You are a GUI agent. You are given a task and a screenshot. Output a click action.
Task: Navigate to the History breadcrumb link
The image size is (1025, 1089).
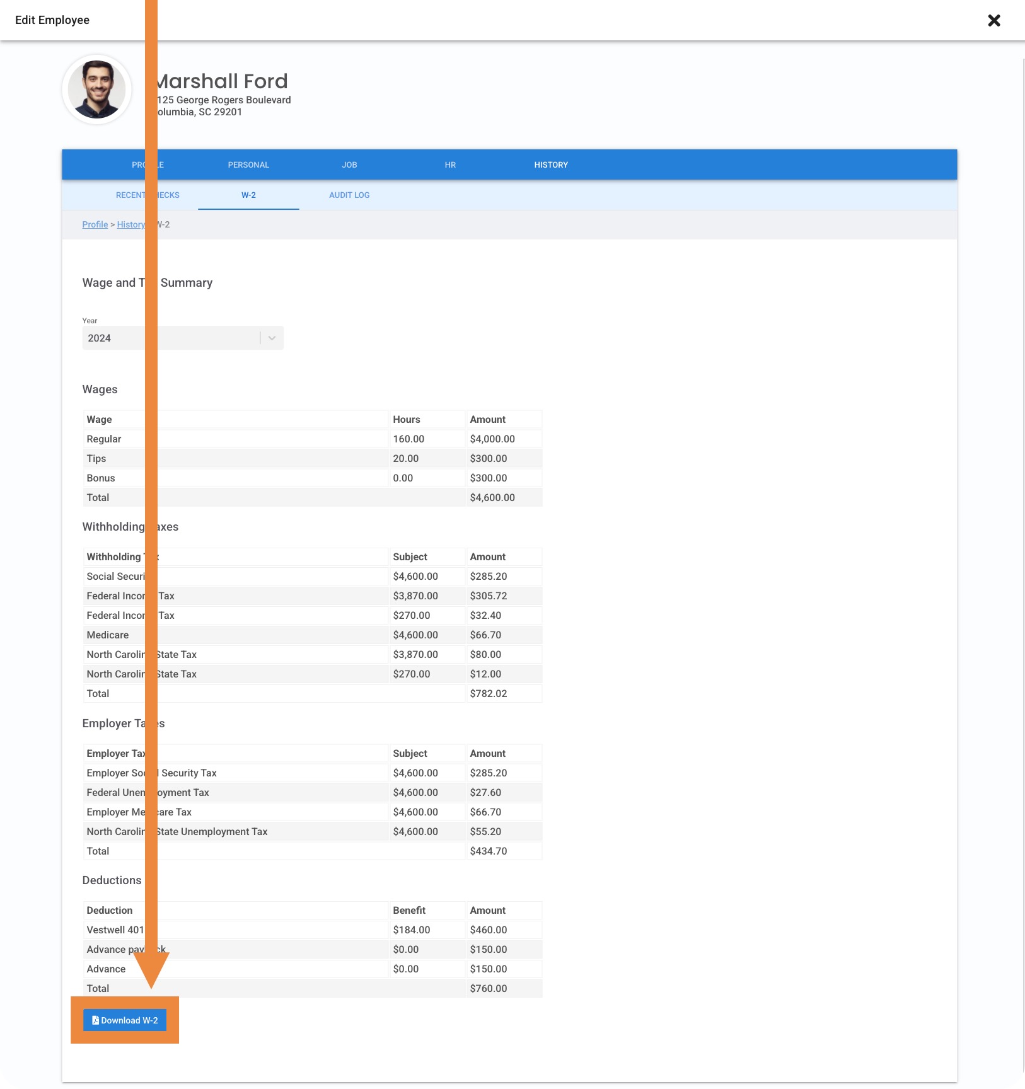pyautogui.click(x=129, y=225)
